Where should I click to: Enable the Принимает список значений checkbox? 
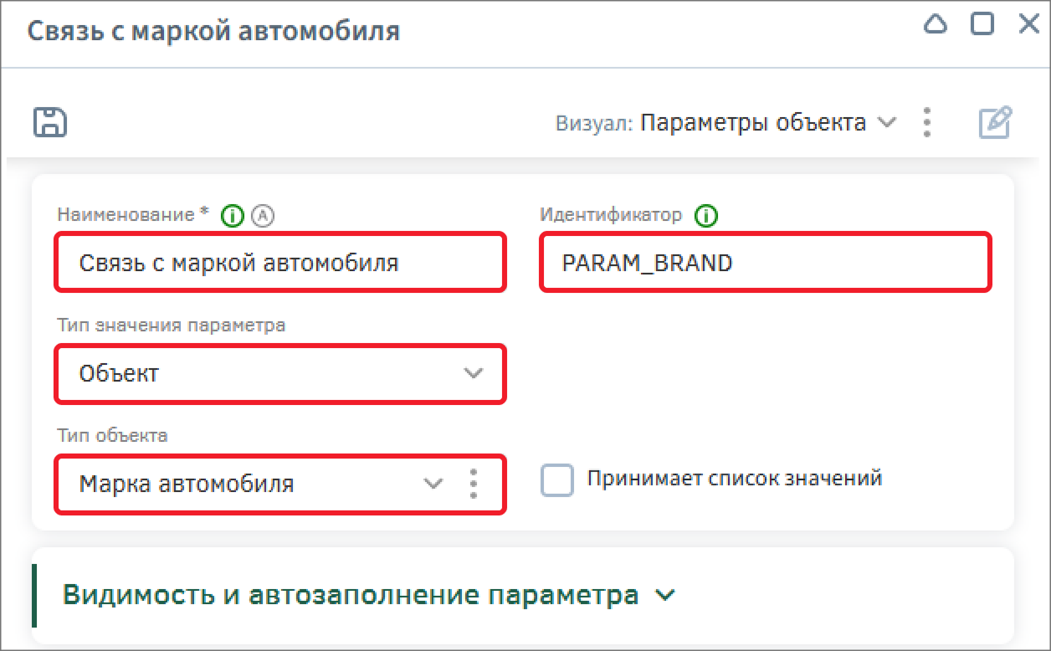(x=557, y=480)
